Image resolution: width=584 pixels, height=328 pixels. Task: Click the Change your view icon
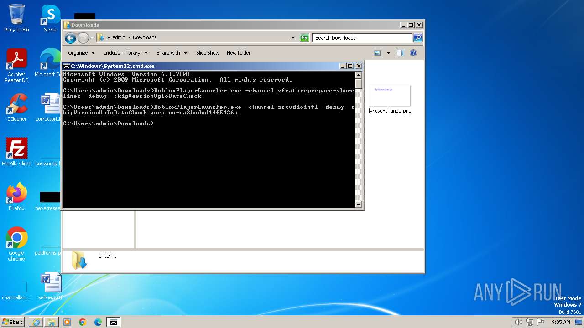(377, 53)
